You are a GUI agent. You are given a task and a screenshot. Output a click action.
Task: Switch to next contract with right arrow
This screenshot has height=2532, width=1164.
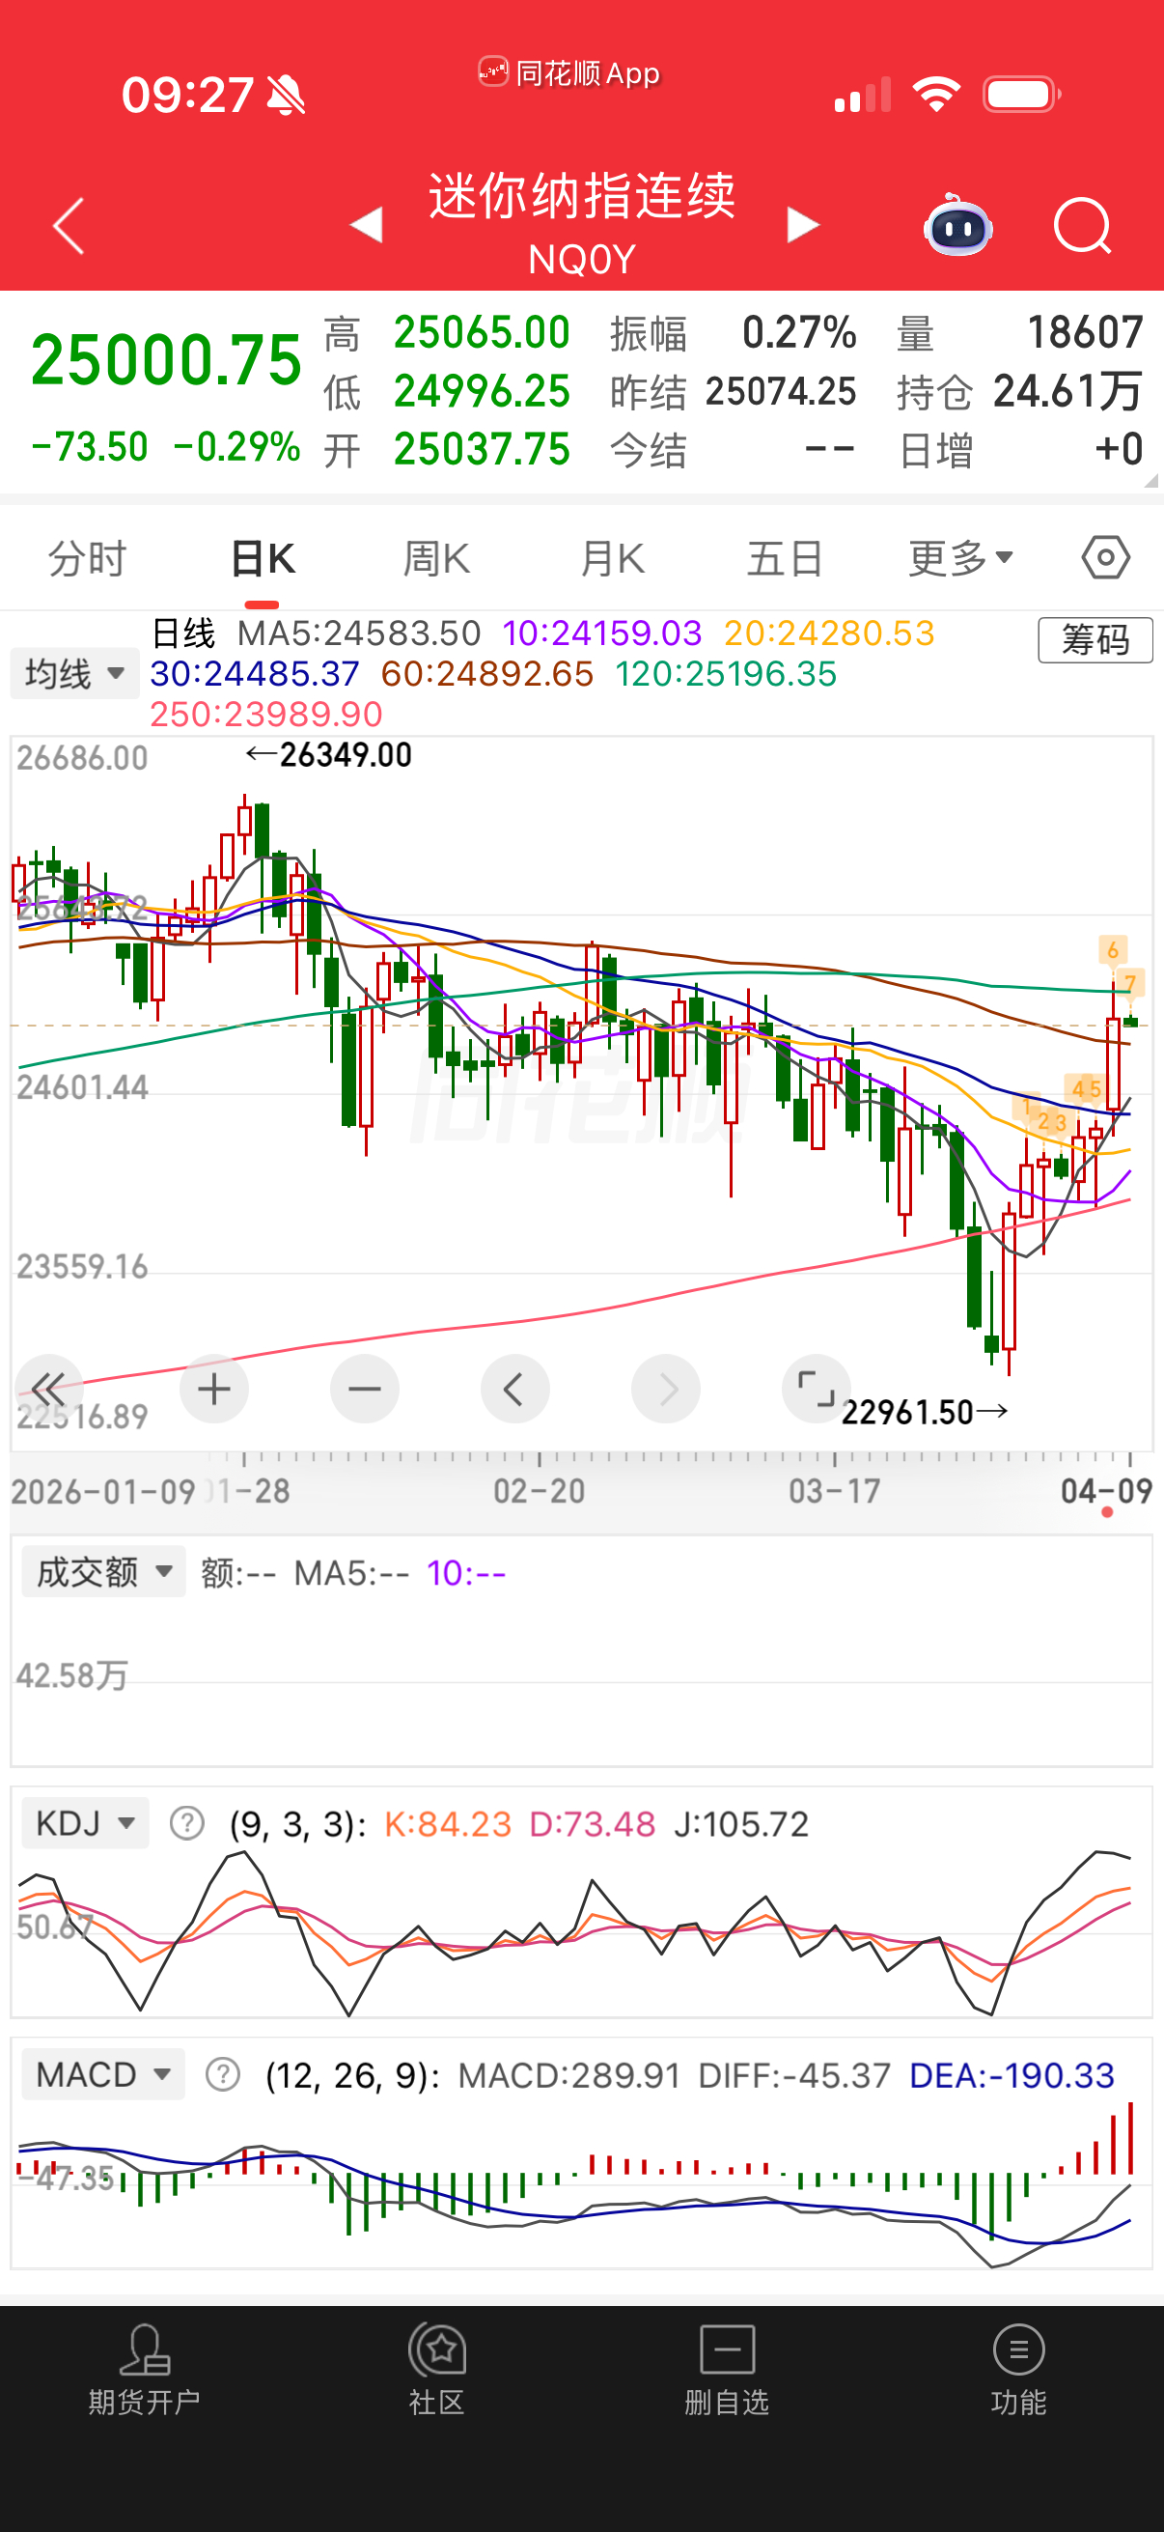(x=803, y=225)
